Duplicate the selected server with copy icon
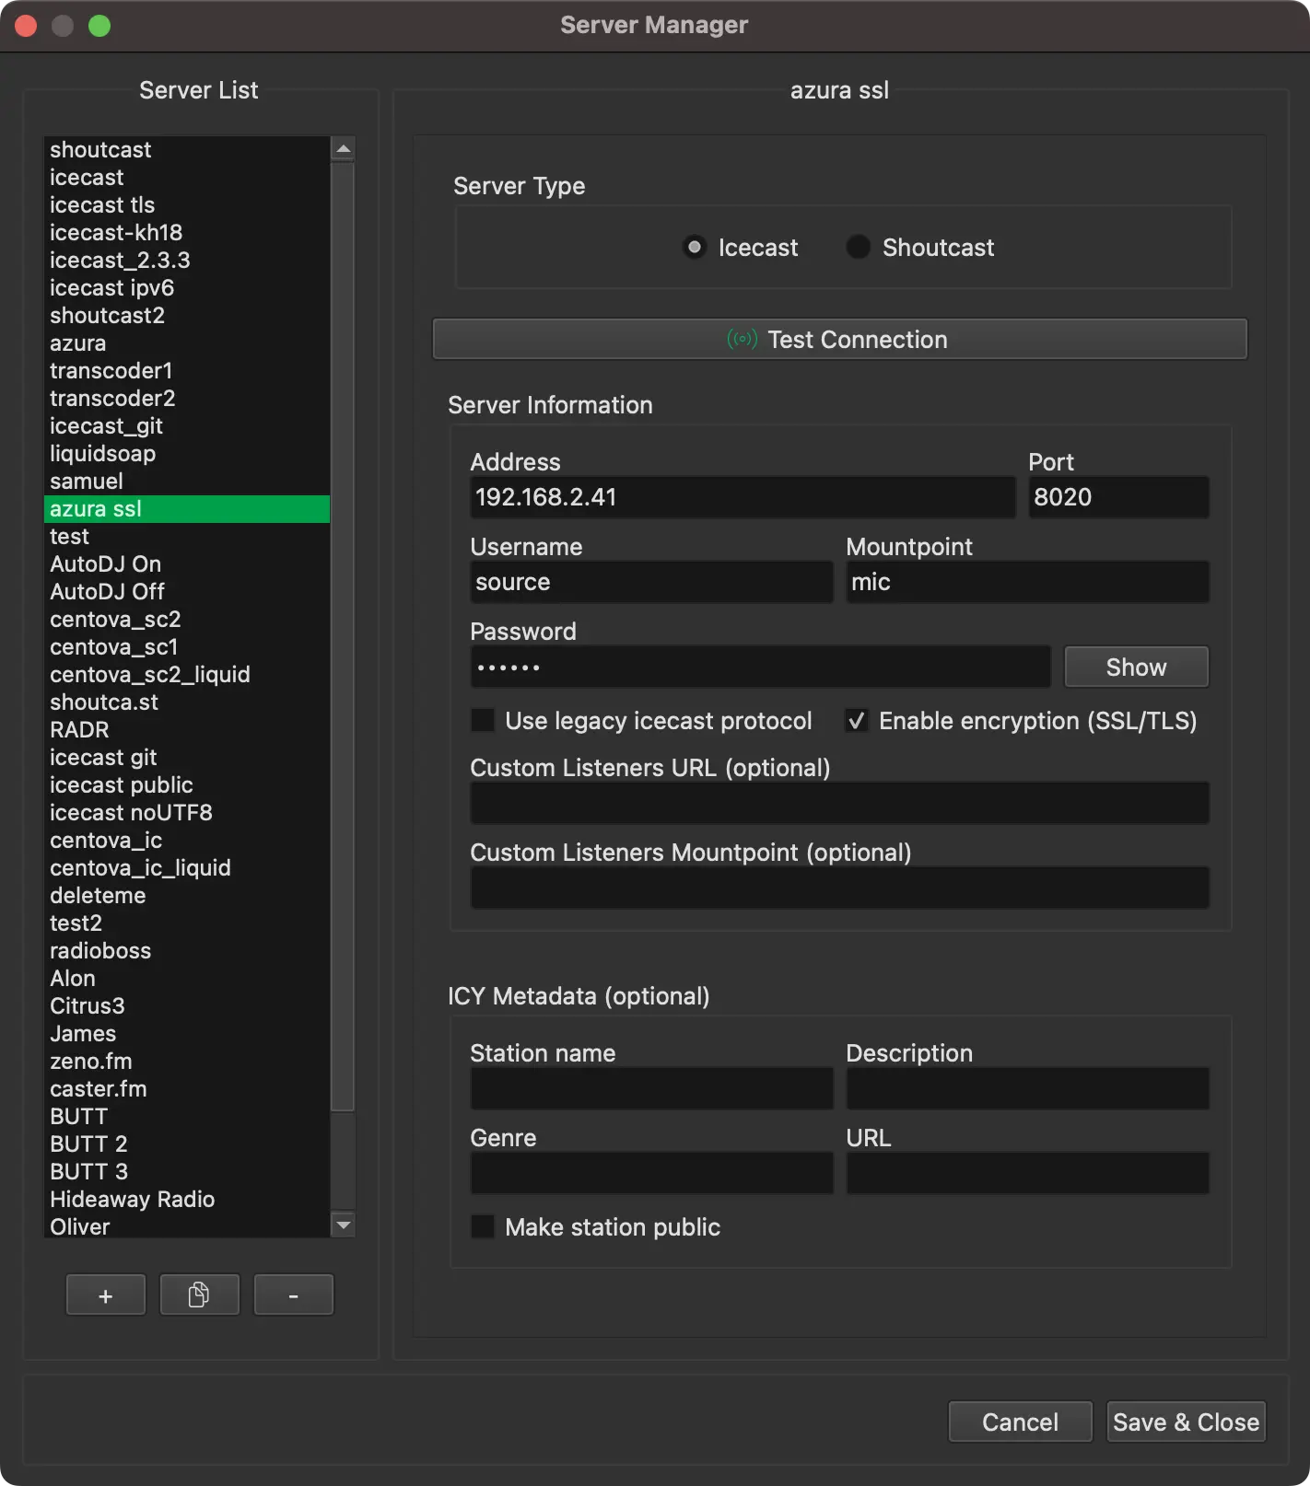The image size is (1310, 1486). (199, 1295)
